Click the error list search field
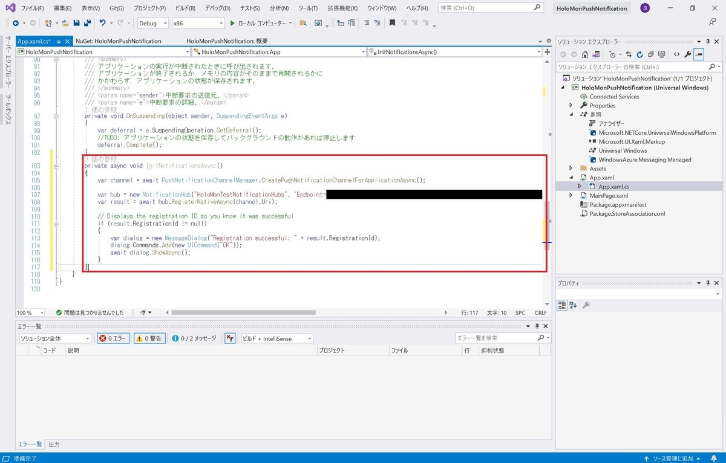 point(503,338)
